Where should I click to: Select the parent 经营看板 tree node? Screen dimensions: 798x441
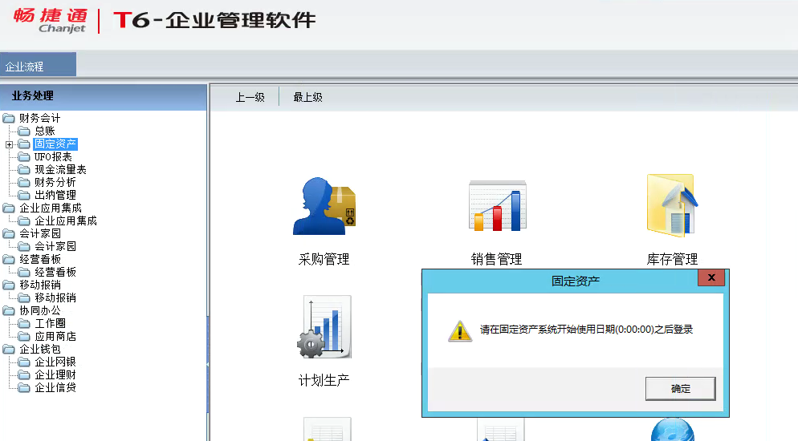[x=39, y=259]
